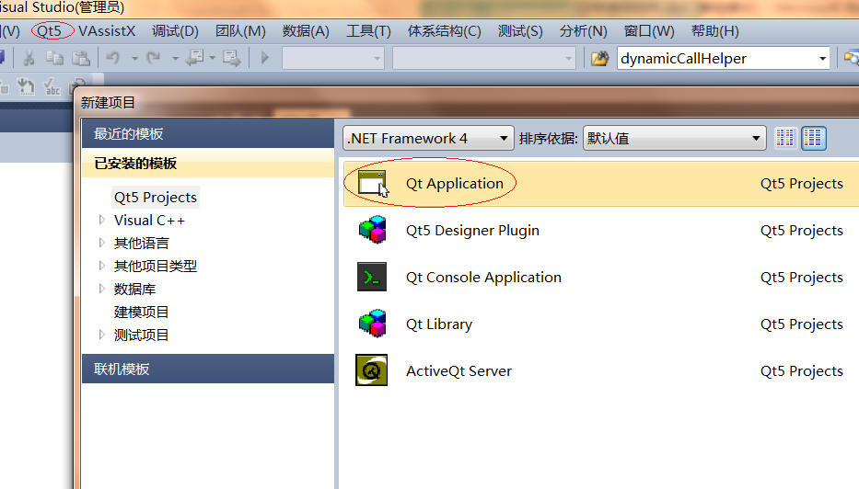Click the down-arrow bracket icon in second toolbar

tap(25, 86)
